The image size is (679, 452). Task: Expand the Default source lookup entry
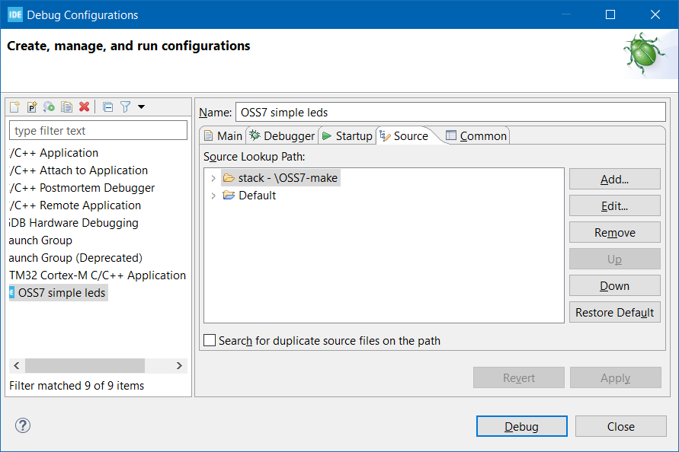(x=213, y=196)
